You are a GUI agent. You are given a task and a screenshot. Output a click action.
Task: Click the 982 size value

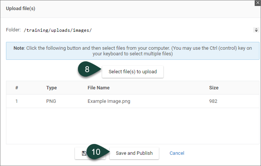pos(213,101)
